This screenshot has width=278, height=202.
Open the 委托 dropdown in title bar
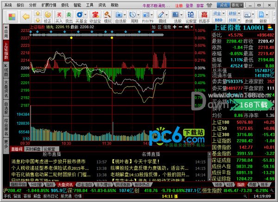[237, 5]
